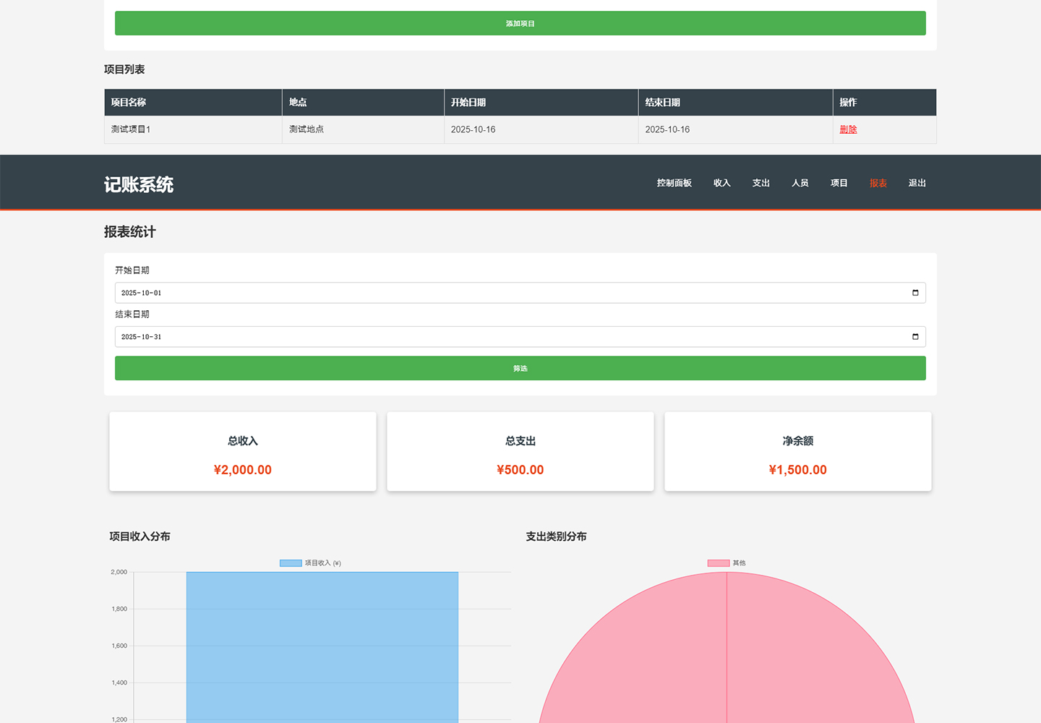
Task: Toggle the 项目收入 (¥) blue legend swatch
Action: tap(291, 563)
